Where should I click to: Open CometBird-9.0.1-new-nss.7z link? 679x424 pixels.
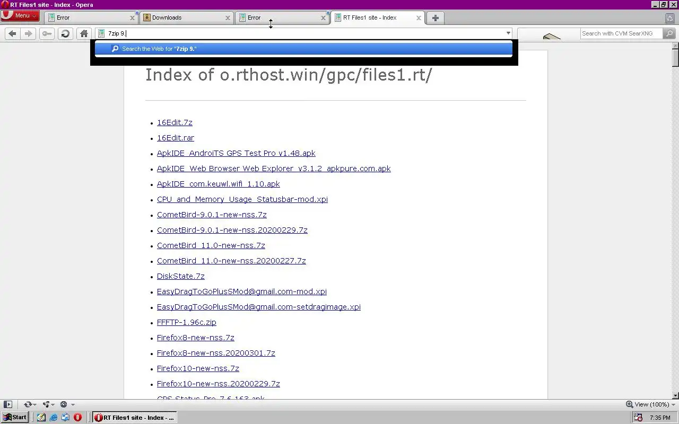212,215
